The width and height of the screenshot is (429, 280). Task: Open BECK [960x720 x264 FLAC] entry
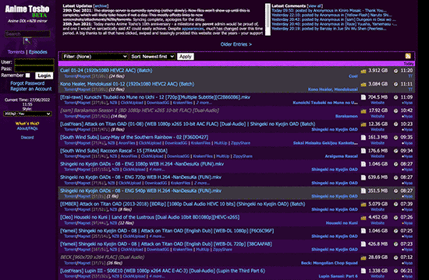[x=102, y=257]
